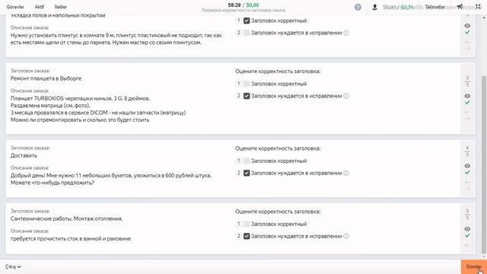This screenshot has height=274, width=487.
Task: Click eye icon for Сантехнические работы task
Action: coord(467,229)
